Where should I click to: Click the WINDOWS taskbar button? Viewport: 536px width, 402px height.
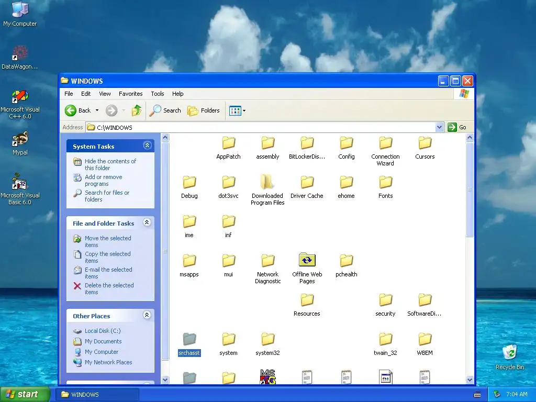pos(97,395)
